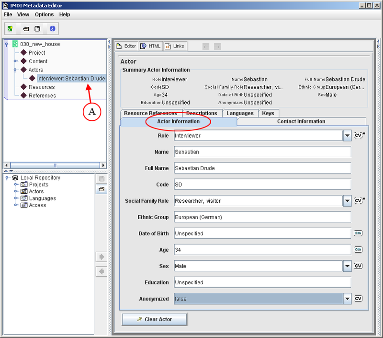Viewport: 383px width, 338px height.
Task: Click the Ethnic Group input field
Action: [262, 217]
